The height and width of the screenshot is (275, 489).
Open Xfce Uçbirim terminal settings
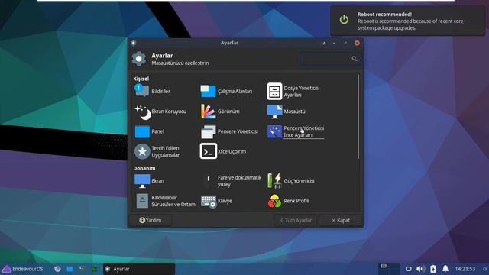[x=223, y=151]
